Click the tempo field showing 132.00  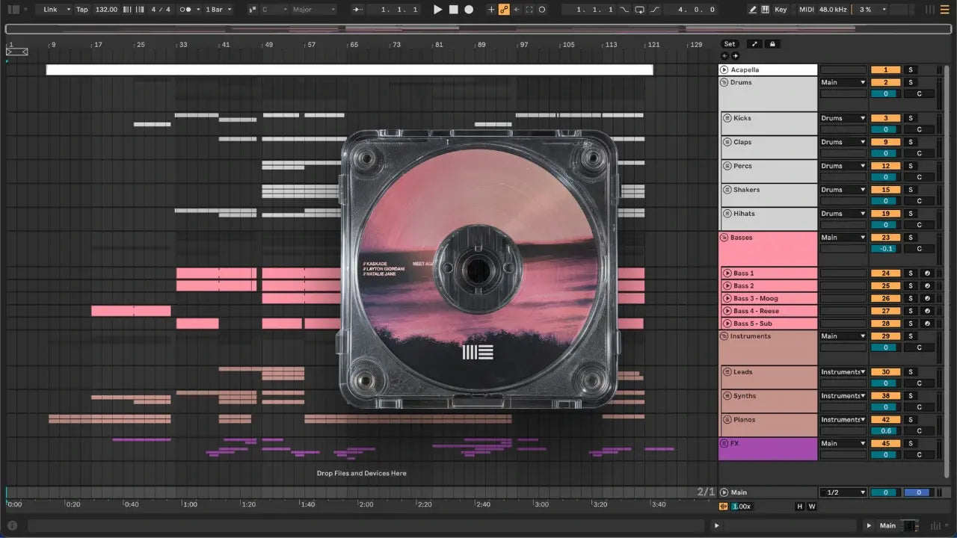[x=106, y=10]
